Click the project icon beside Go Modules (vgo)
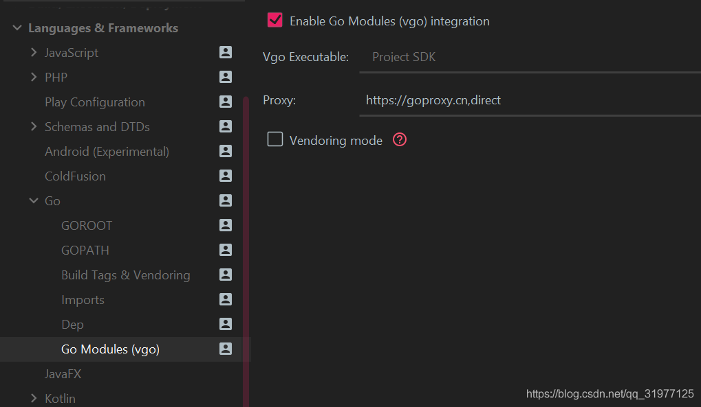The width and height of the screenshot is (701, 407). pos(226,349)
